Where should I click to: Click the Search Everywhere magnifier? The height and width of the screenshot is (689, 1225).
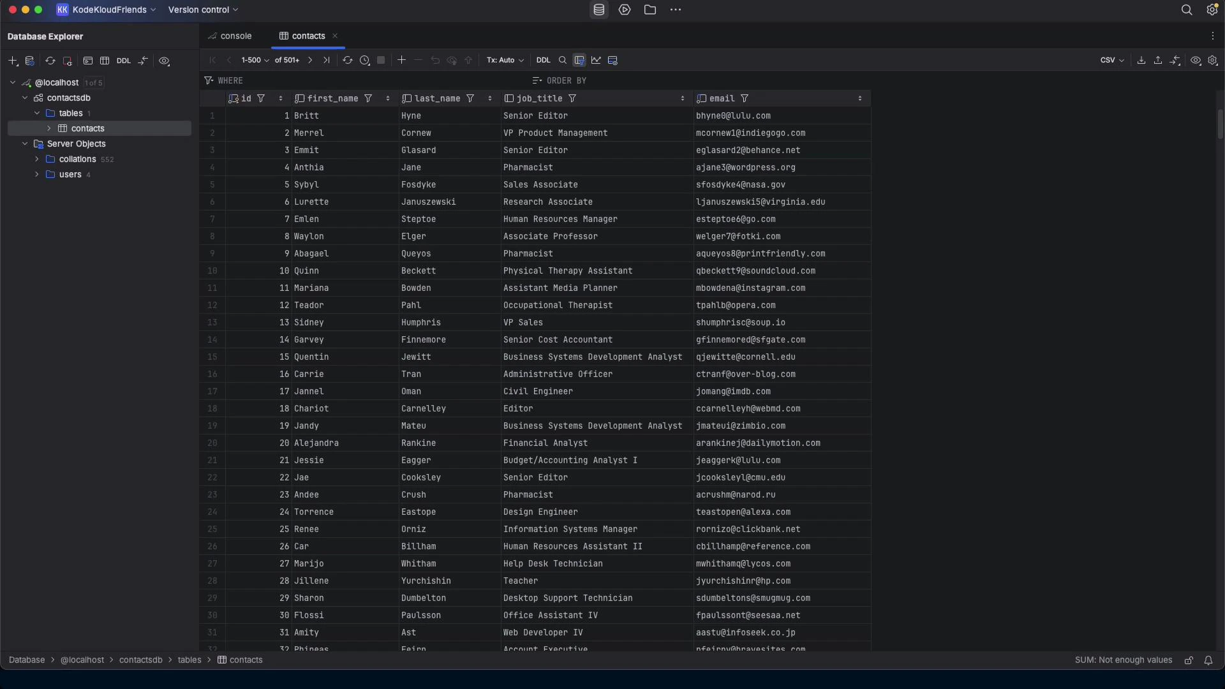coord(1187,10)
